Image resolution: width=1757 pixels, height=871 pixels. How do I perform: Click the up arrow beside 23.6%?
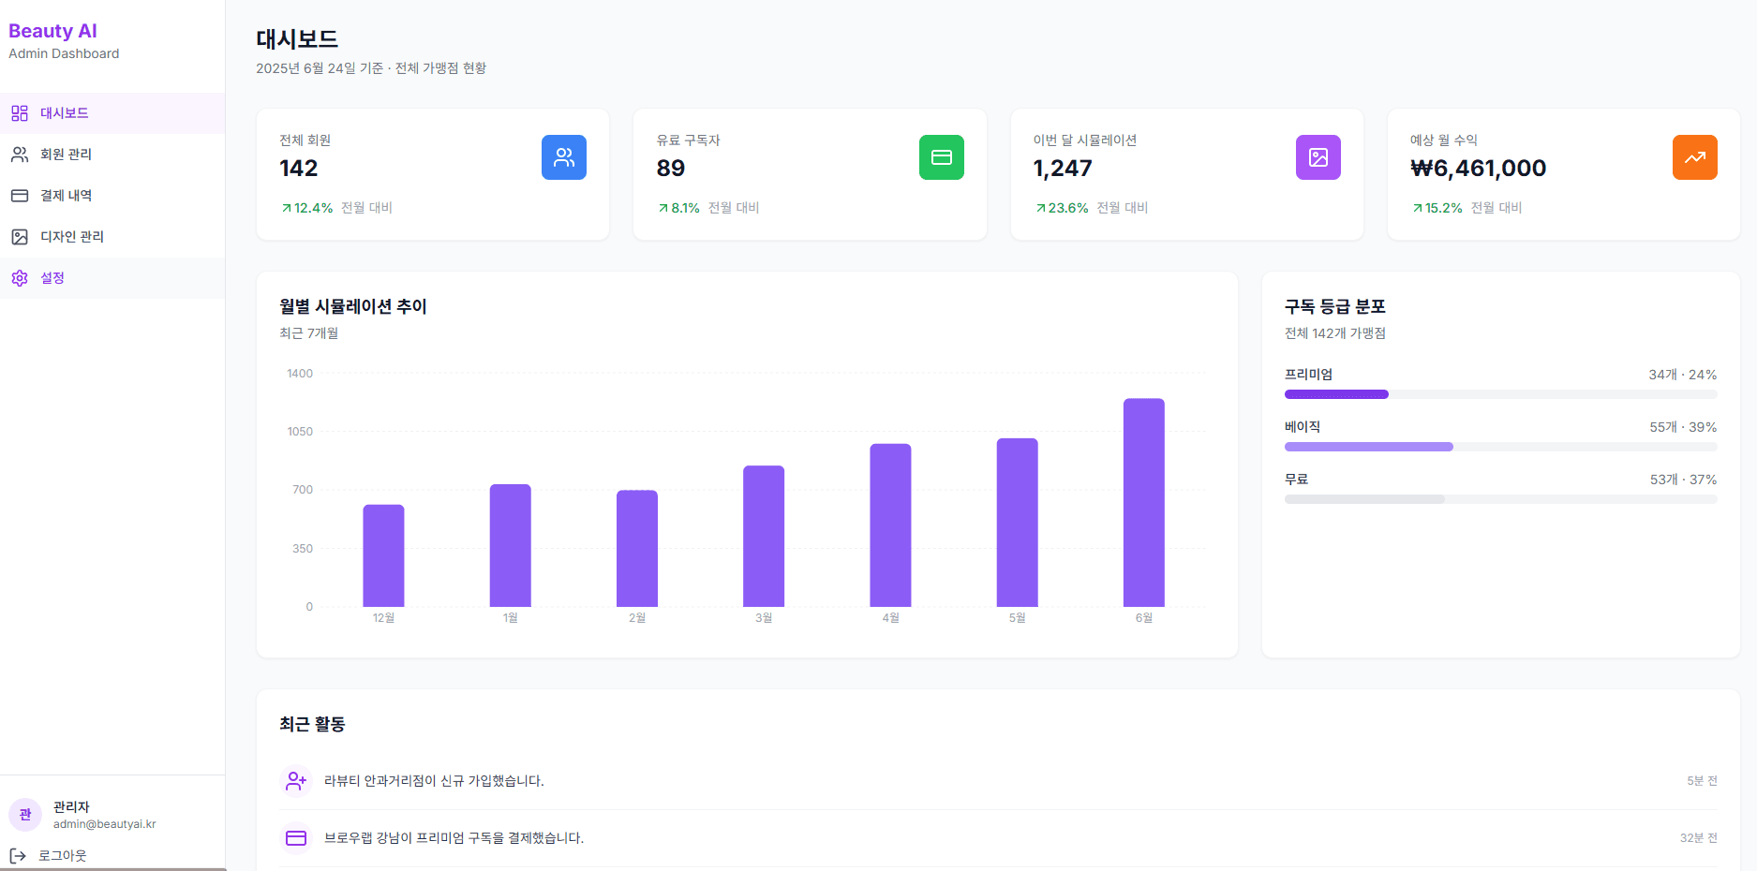click(x=1040, y=208)
